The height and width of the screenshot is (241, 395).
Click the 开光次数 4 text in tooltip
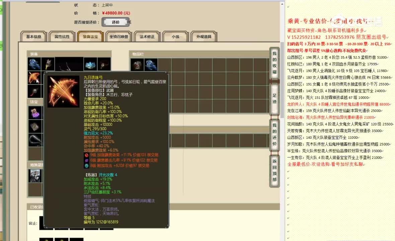coord(108,175)
